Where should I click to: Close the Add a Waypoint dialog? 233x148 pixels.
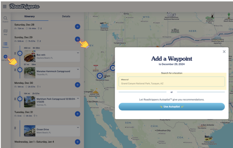[x=224, y=52]
